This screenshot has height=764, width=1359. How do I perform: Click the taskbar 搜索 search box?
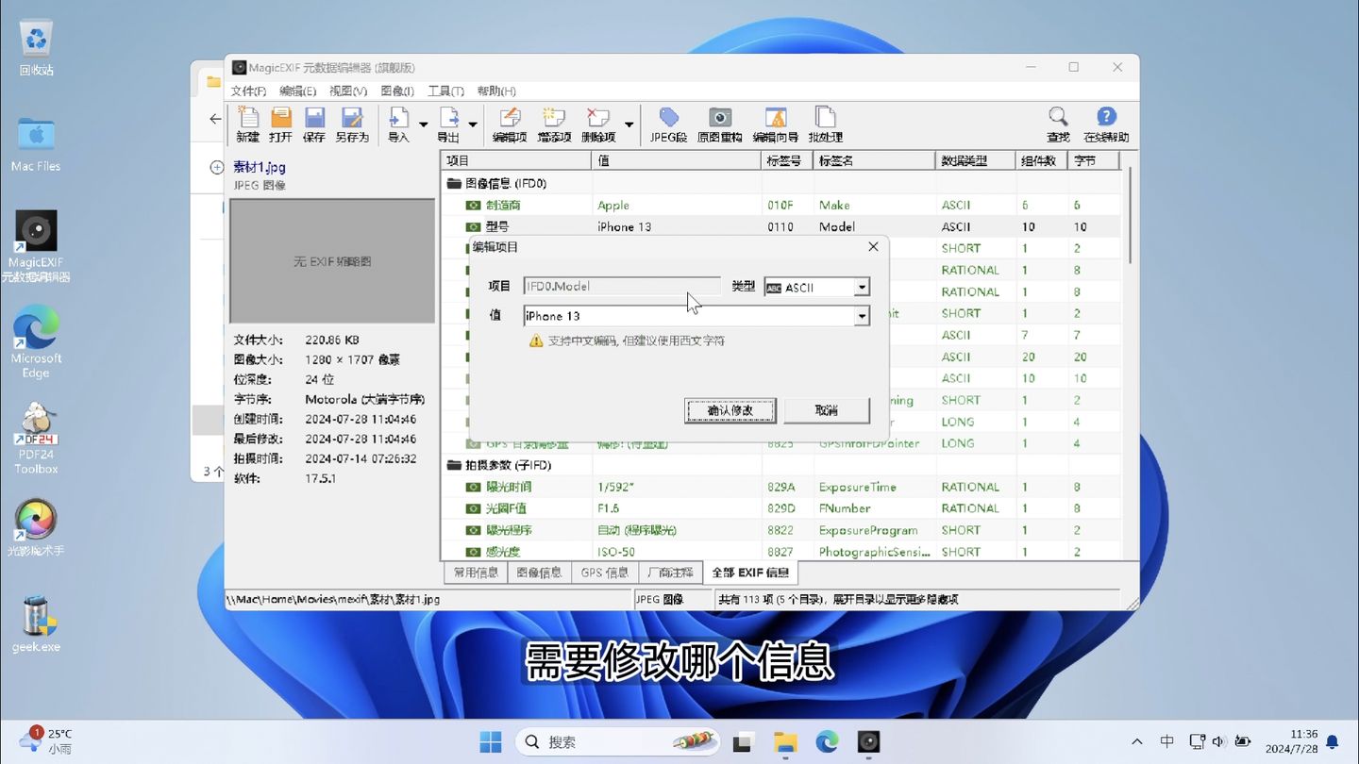[x=617, y=741]
